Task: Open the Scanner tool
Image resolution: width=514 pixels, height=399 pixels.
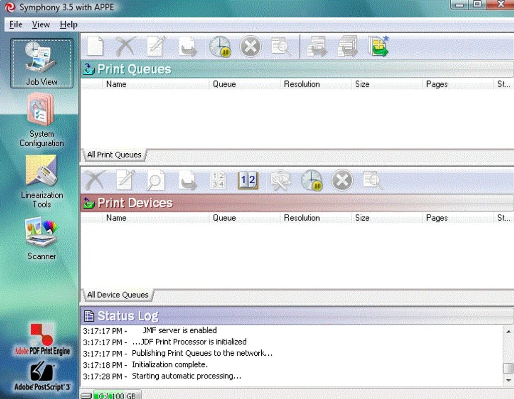Action: (x=42, y=239)
